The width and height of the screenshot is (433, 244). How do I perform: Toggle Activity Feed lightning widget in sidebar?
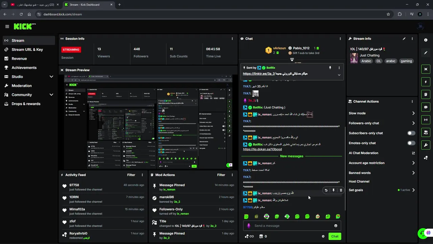click(x=426, y=82)
